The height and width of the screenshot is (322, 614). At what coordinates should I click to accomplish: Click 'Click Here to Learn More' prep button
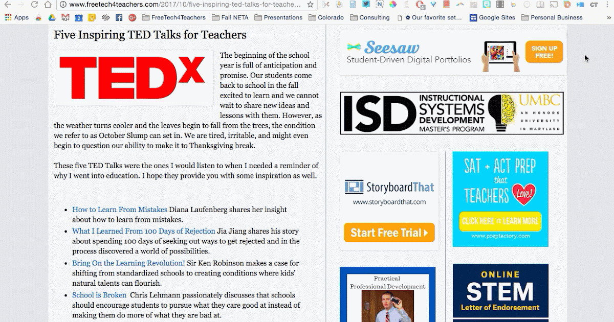[x=500, y=221]
